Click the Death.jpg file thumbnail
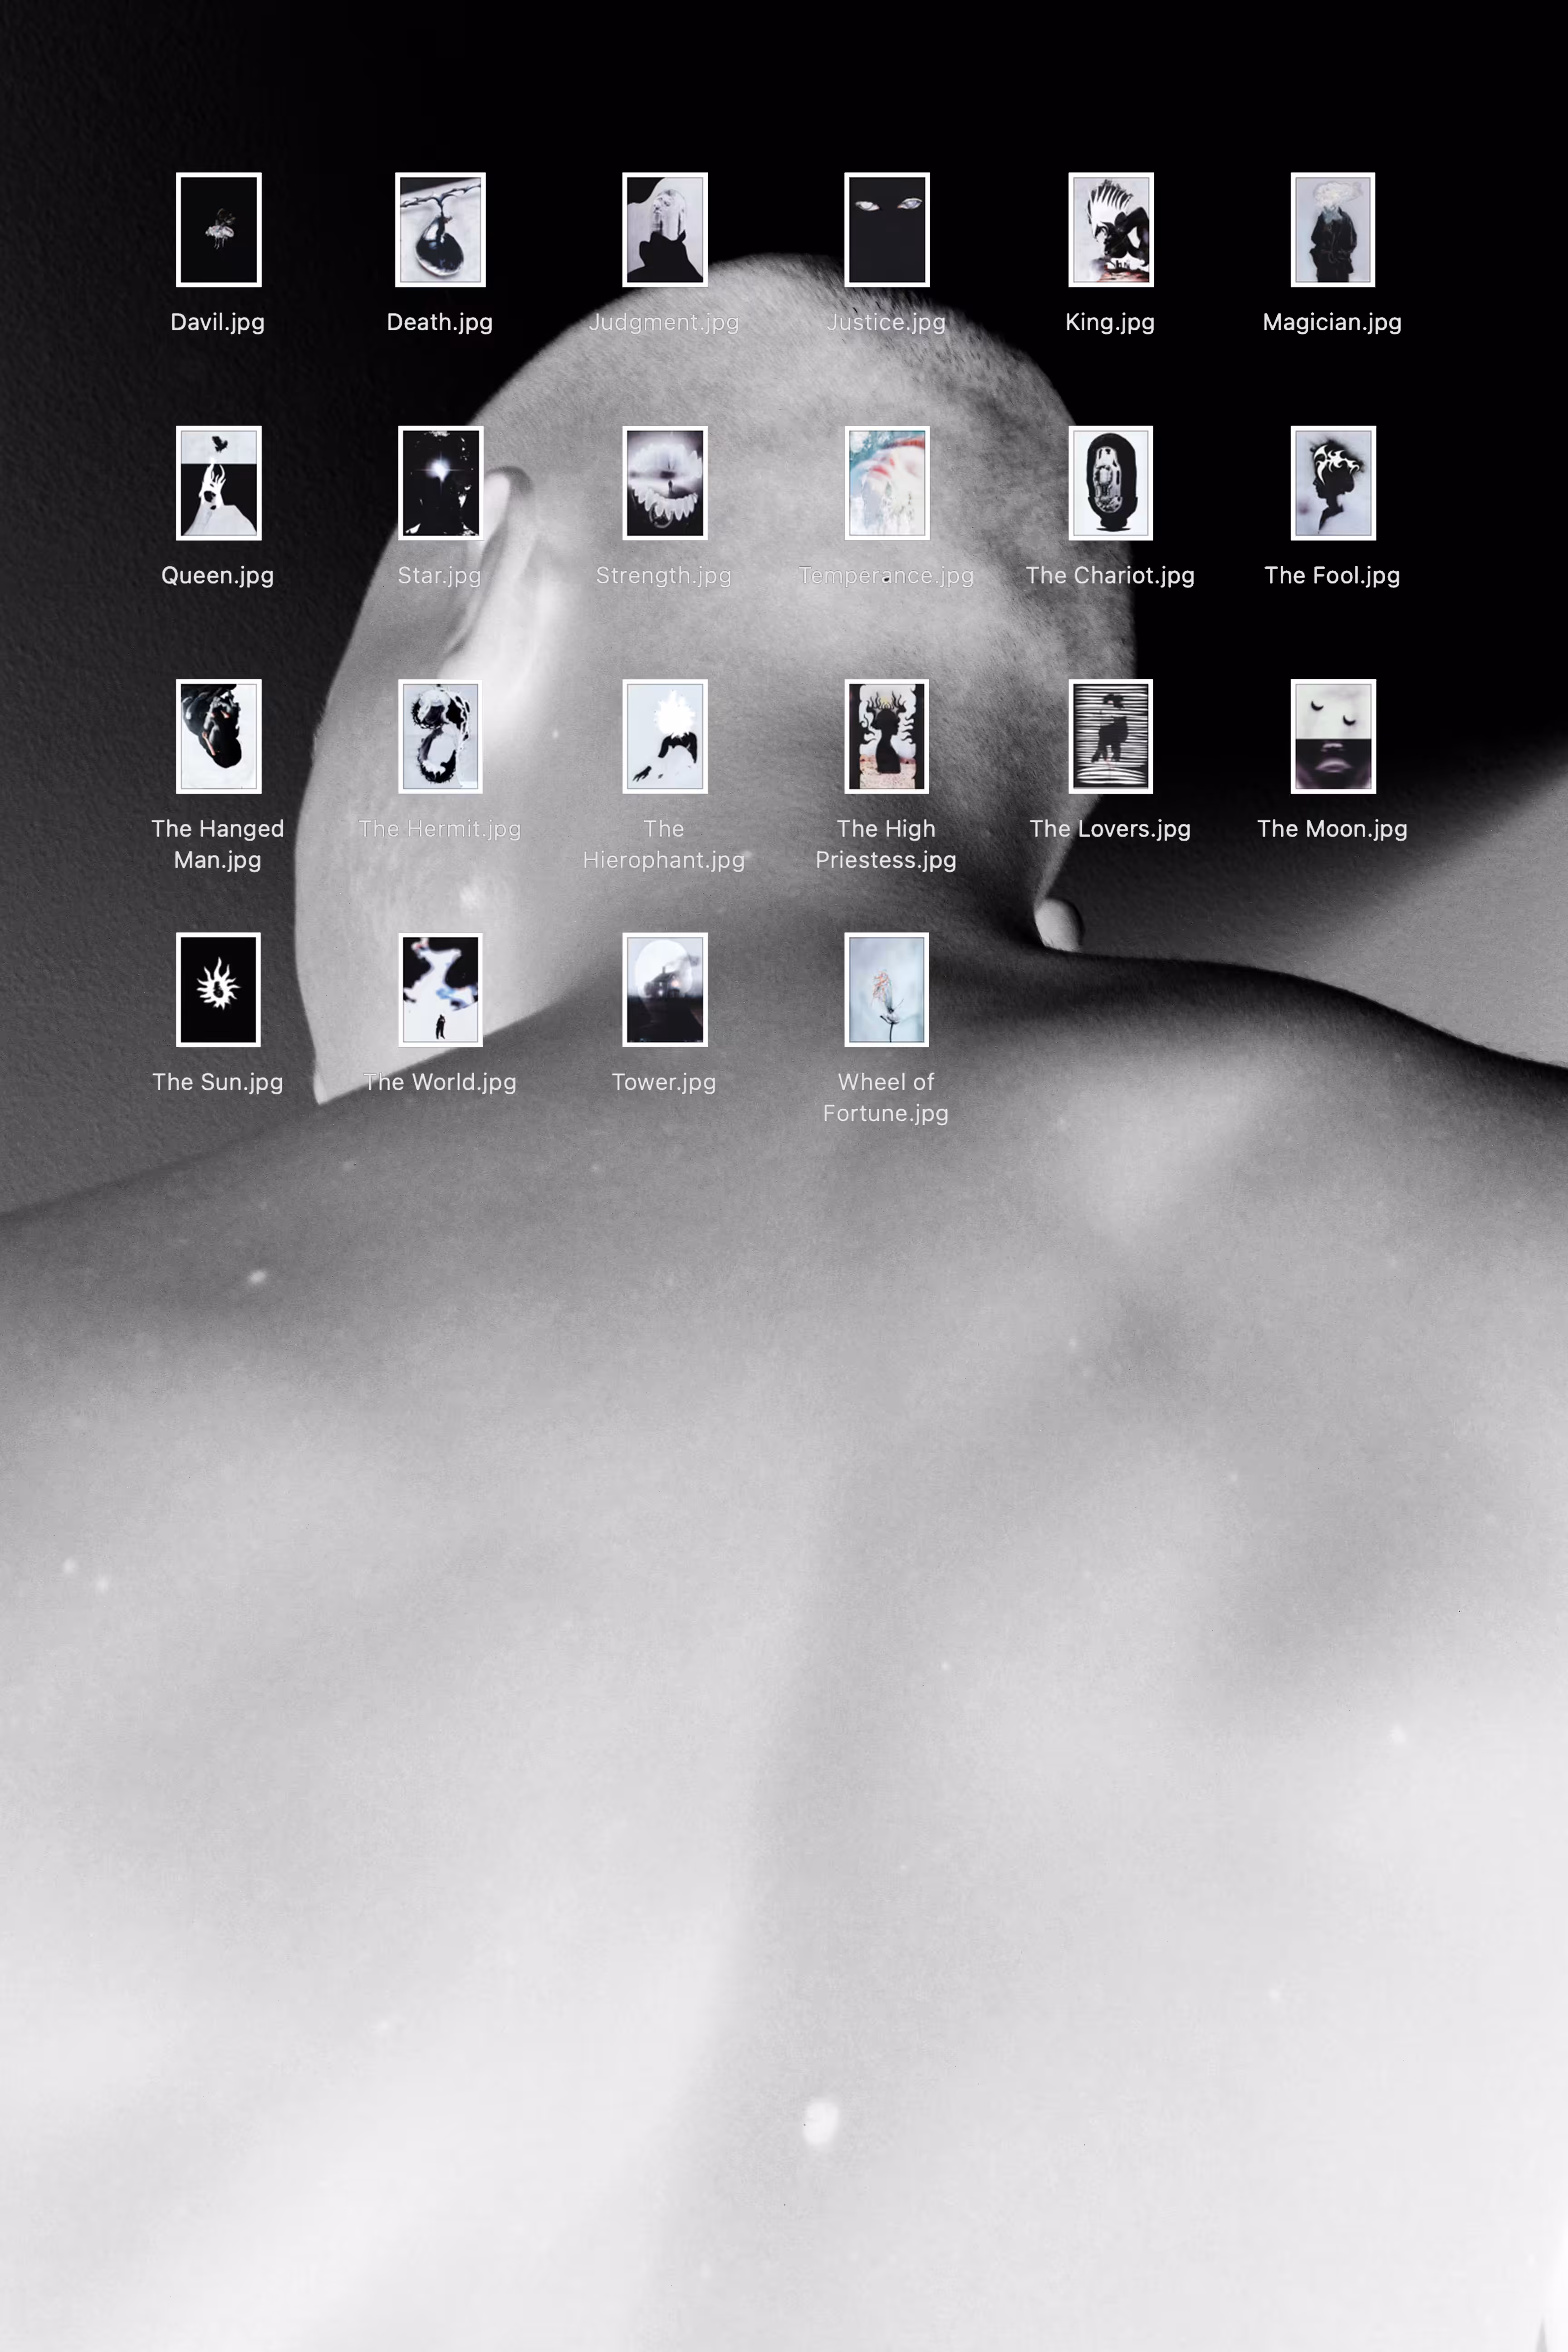 click(440, 230)
